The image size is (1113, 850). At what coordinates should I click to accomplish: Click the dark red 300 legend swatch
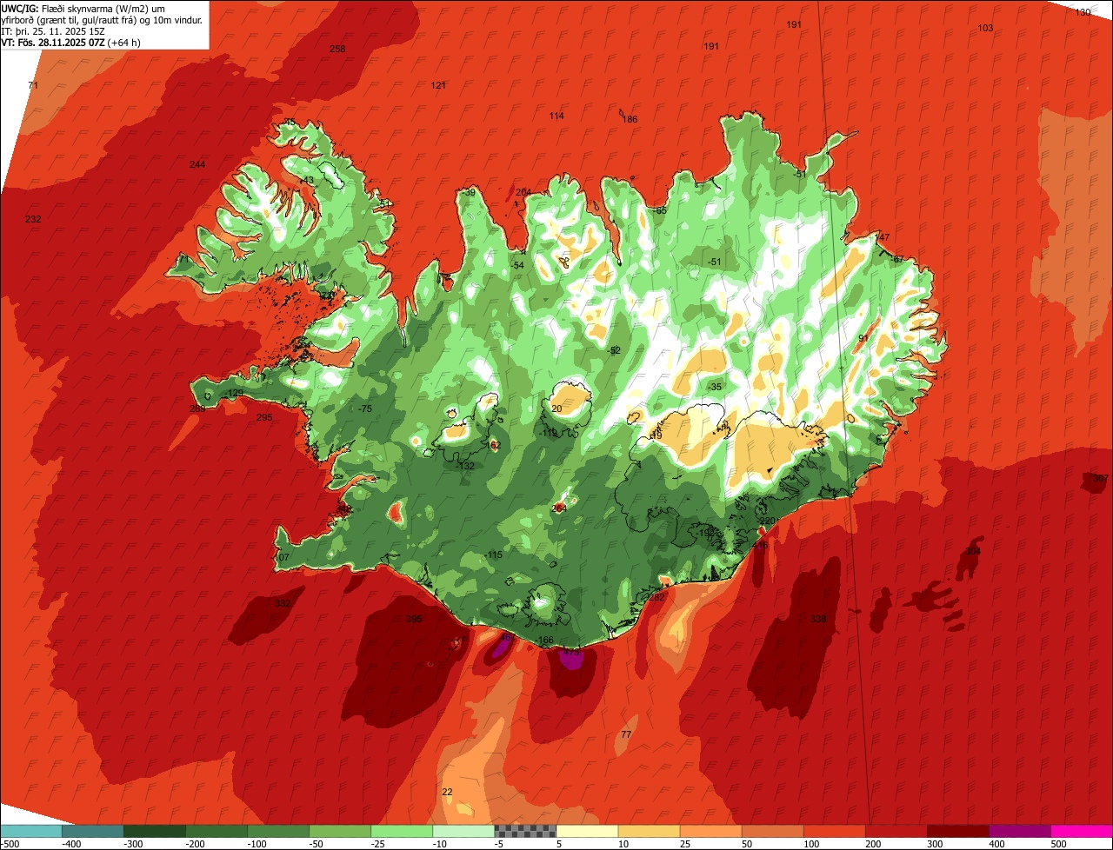[957, 831]
